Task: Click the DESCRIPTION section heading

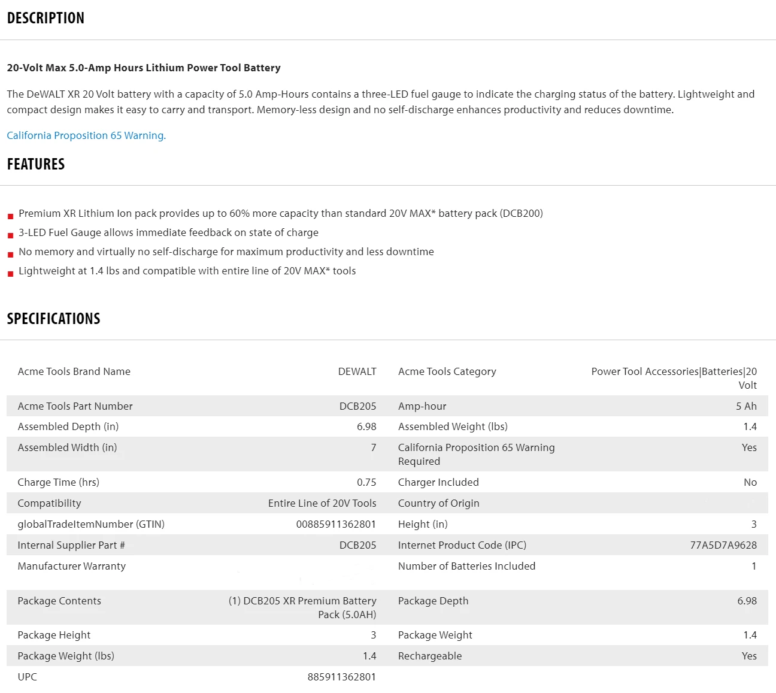Action: [46, 18]
